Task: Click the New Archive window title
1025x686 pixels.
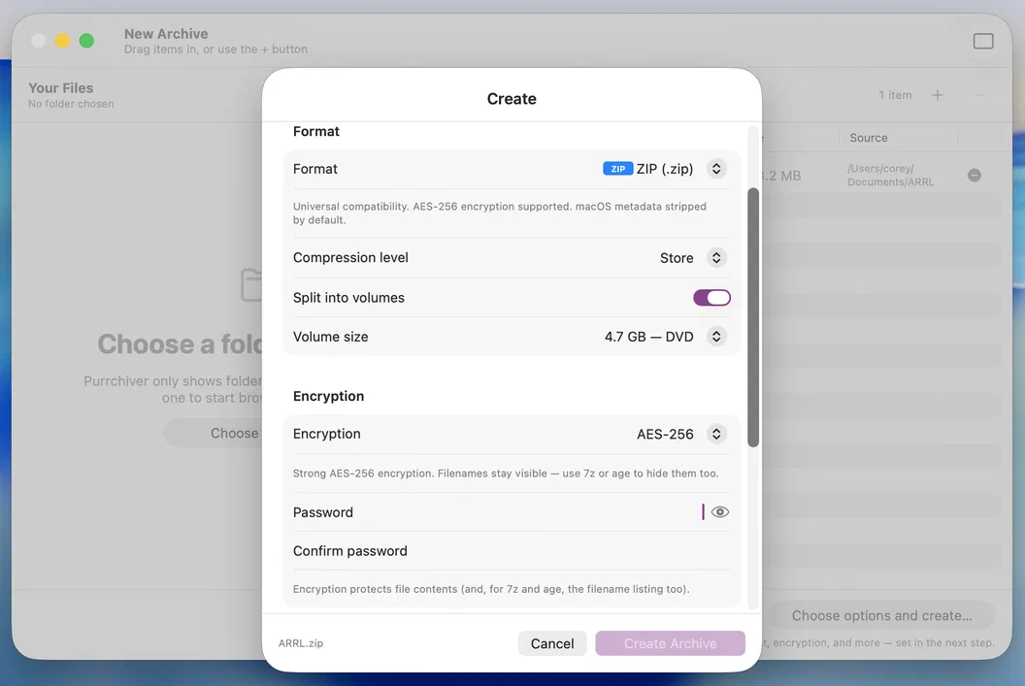Action: coord(166,34)
